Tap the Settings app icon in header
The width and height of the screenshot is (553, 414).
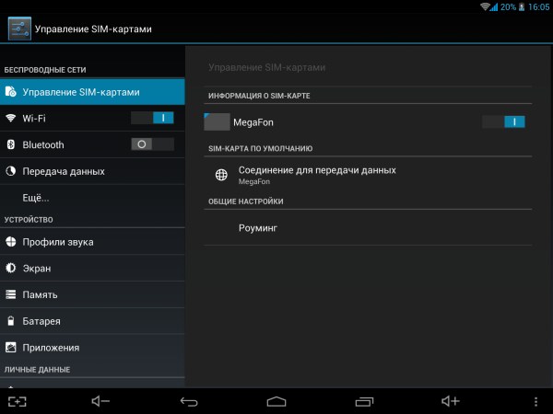(x=19, y=29)
